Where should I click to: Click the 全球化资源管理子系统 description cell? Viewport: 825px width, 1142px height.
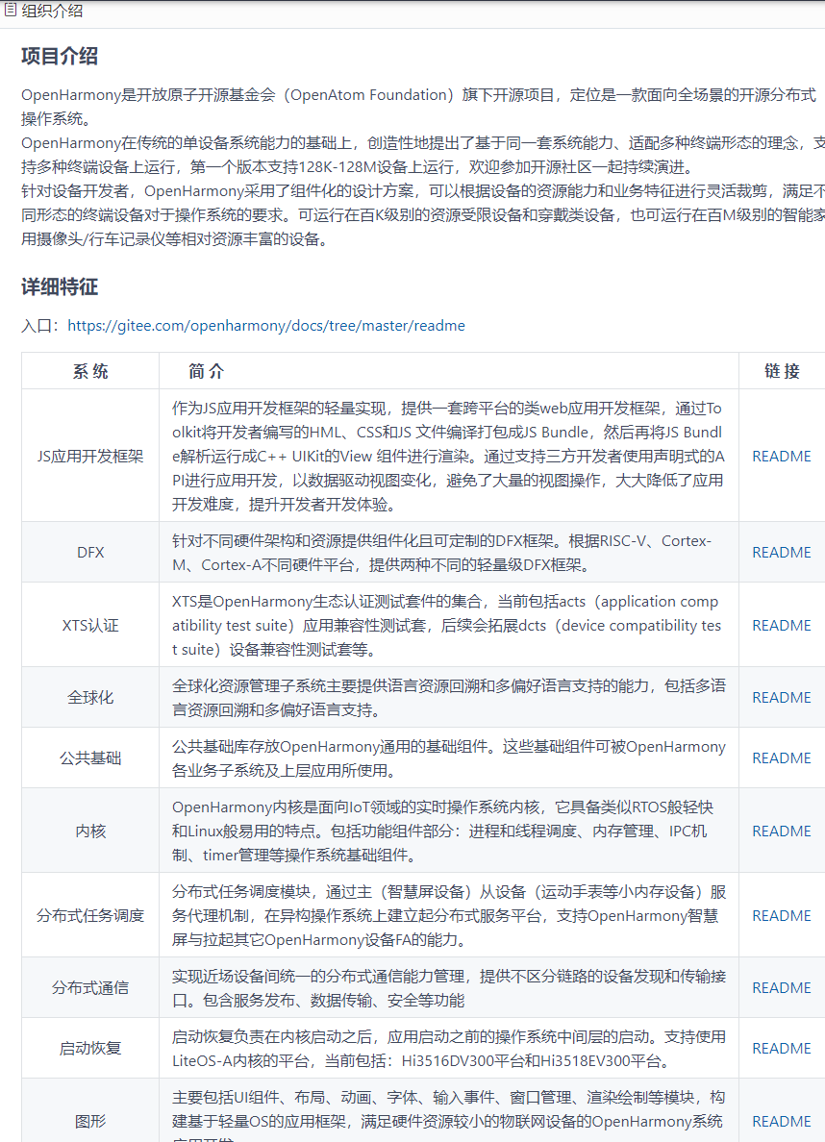[x=449, y=697]
